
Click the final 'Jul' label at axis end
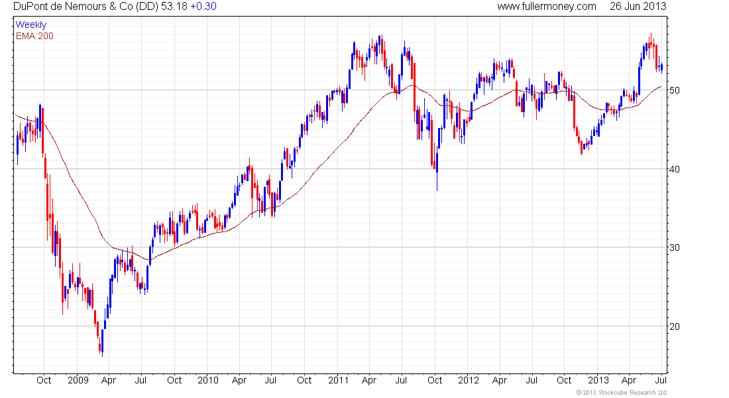pos(661,380)
